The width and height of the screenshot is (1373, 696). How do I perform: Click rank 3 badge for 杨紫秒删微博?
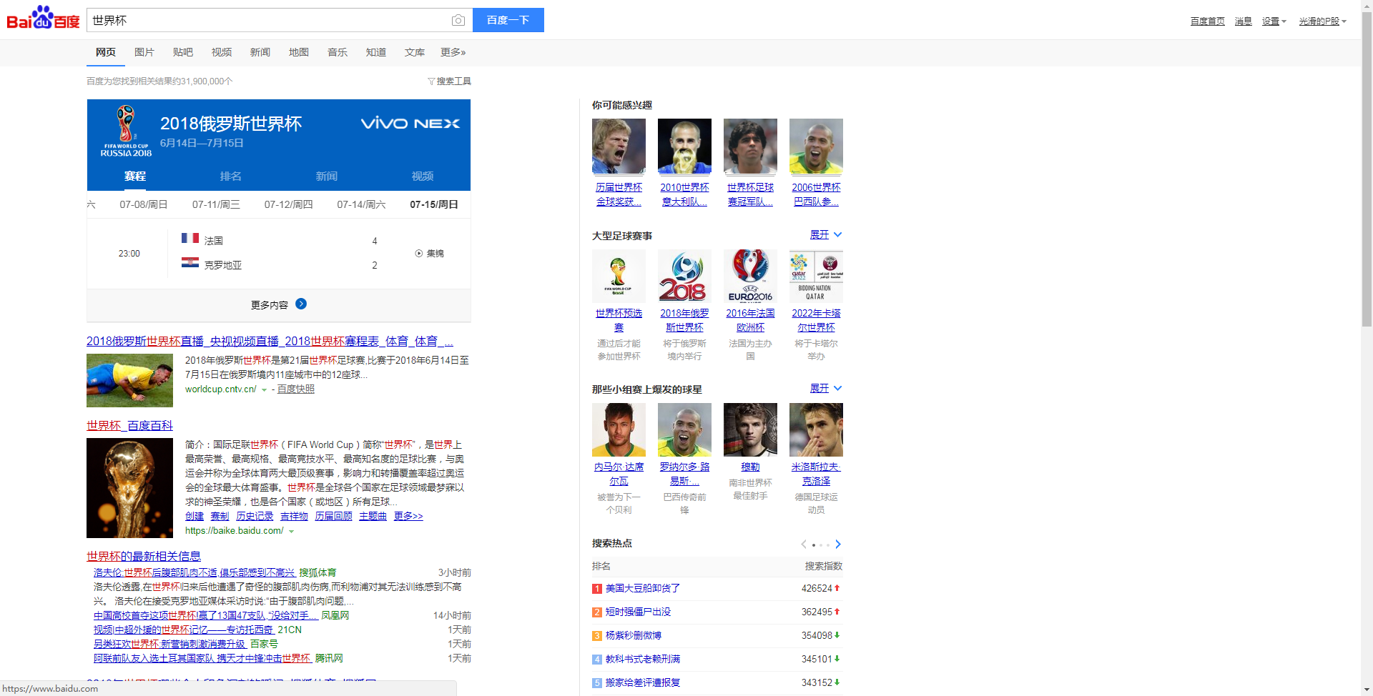597,636
